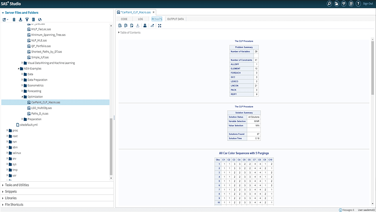
Task: Select the RESULTS tab
Action: [157, 19]
